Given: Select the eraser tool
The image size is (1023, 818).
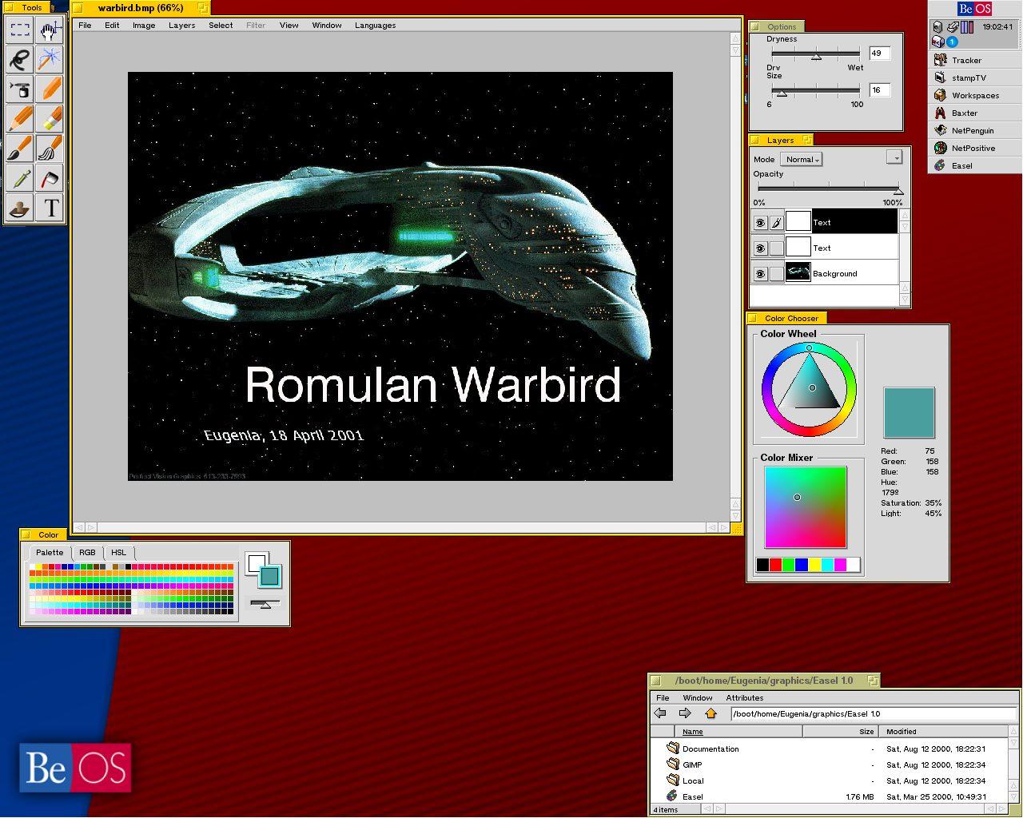Looking at the screenshot, I should [50, 119].
